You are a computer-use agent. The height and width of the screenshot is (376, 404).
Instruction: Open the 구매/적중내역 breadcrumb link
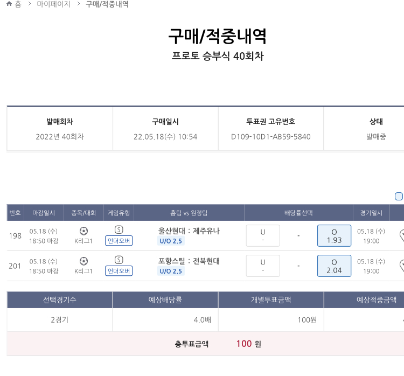[x=107, y=4]
